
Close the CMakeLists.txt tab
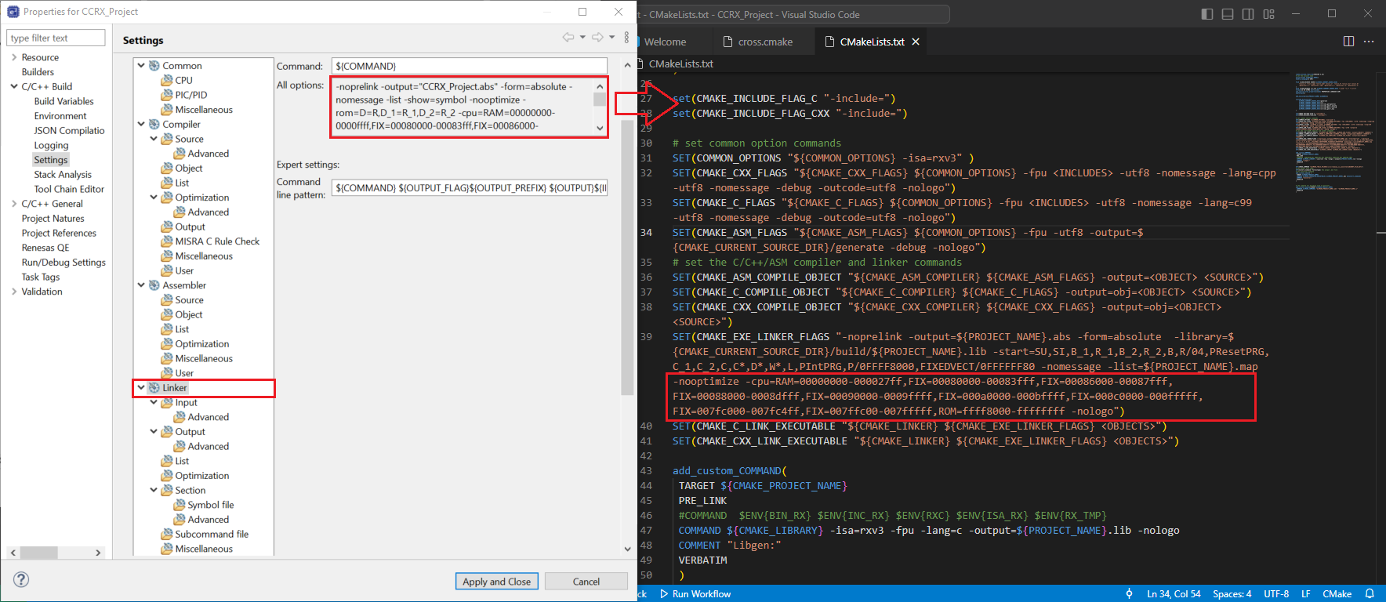point(915,42)
